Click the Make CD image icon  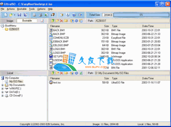click(x=34, y=15)
